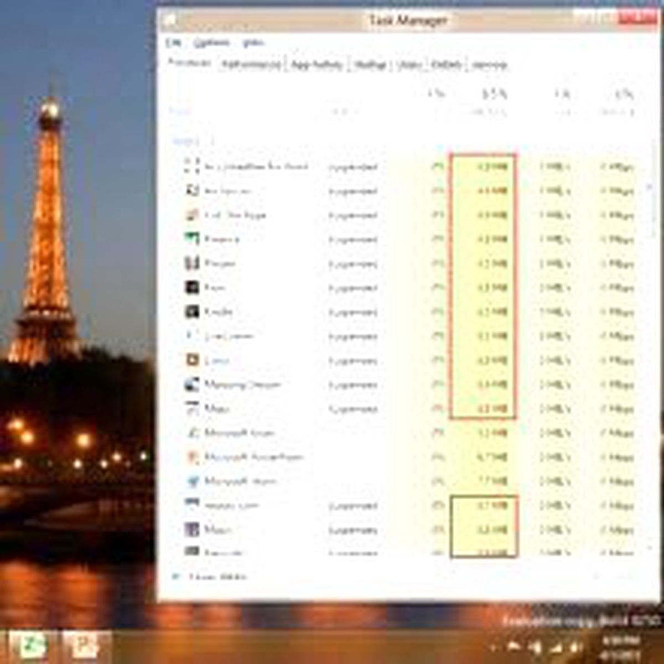Click disk value of Finance row
The image size is (664, 664).
click(x=555, y=240)
